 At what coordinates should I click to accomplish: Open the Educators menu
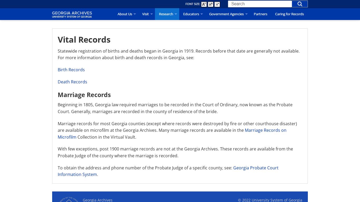click(191, 14)
